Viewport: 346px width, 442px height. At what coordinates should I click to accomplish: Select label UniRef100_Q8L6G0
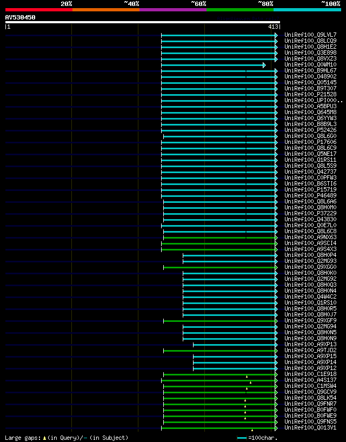click(310, 136)
